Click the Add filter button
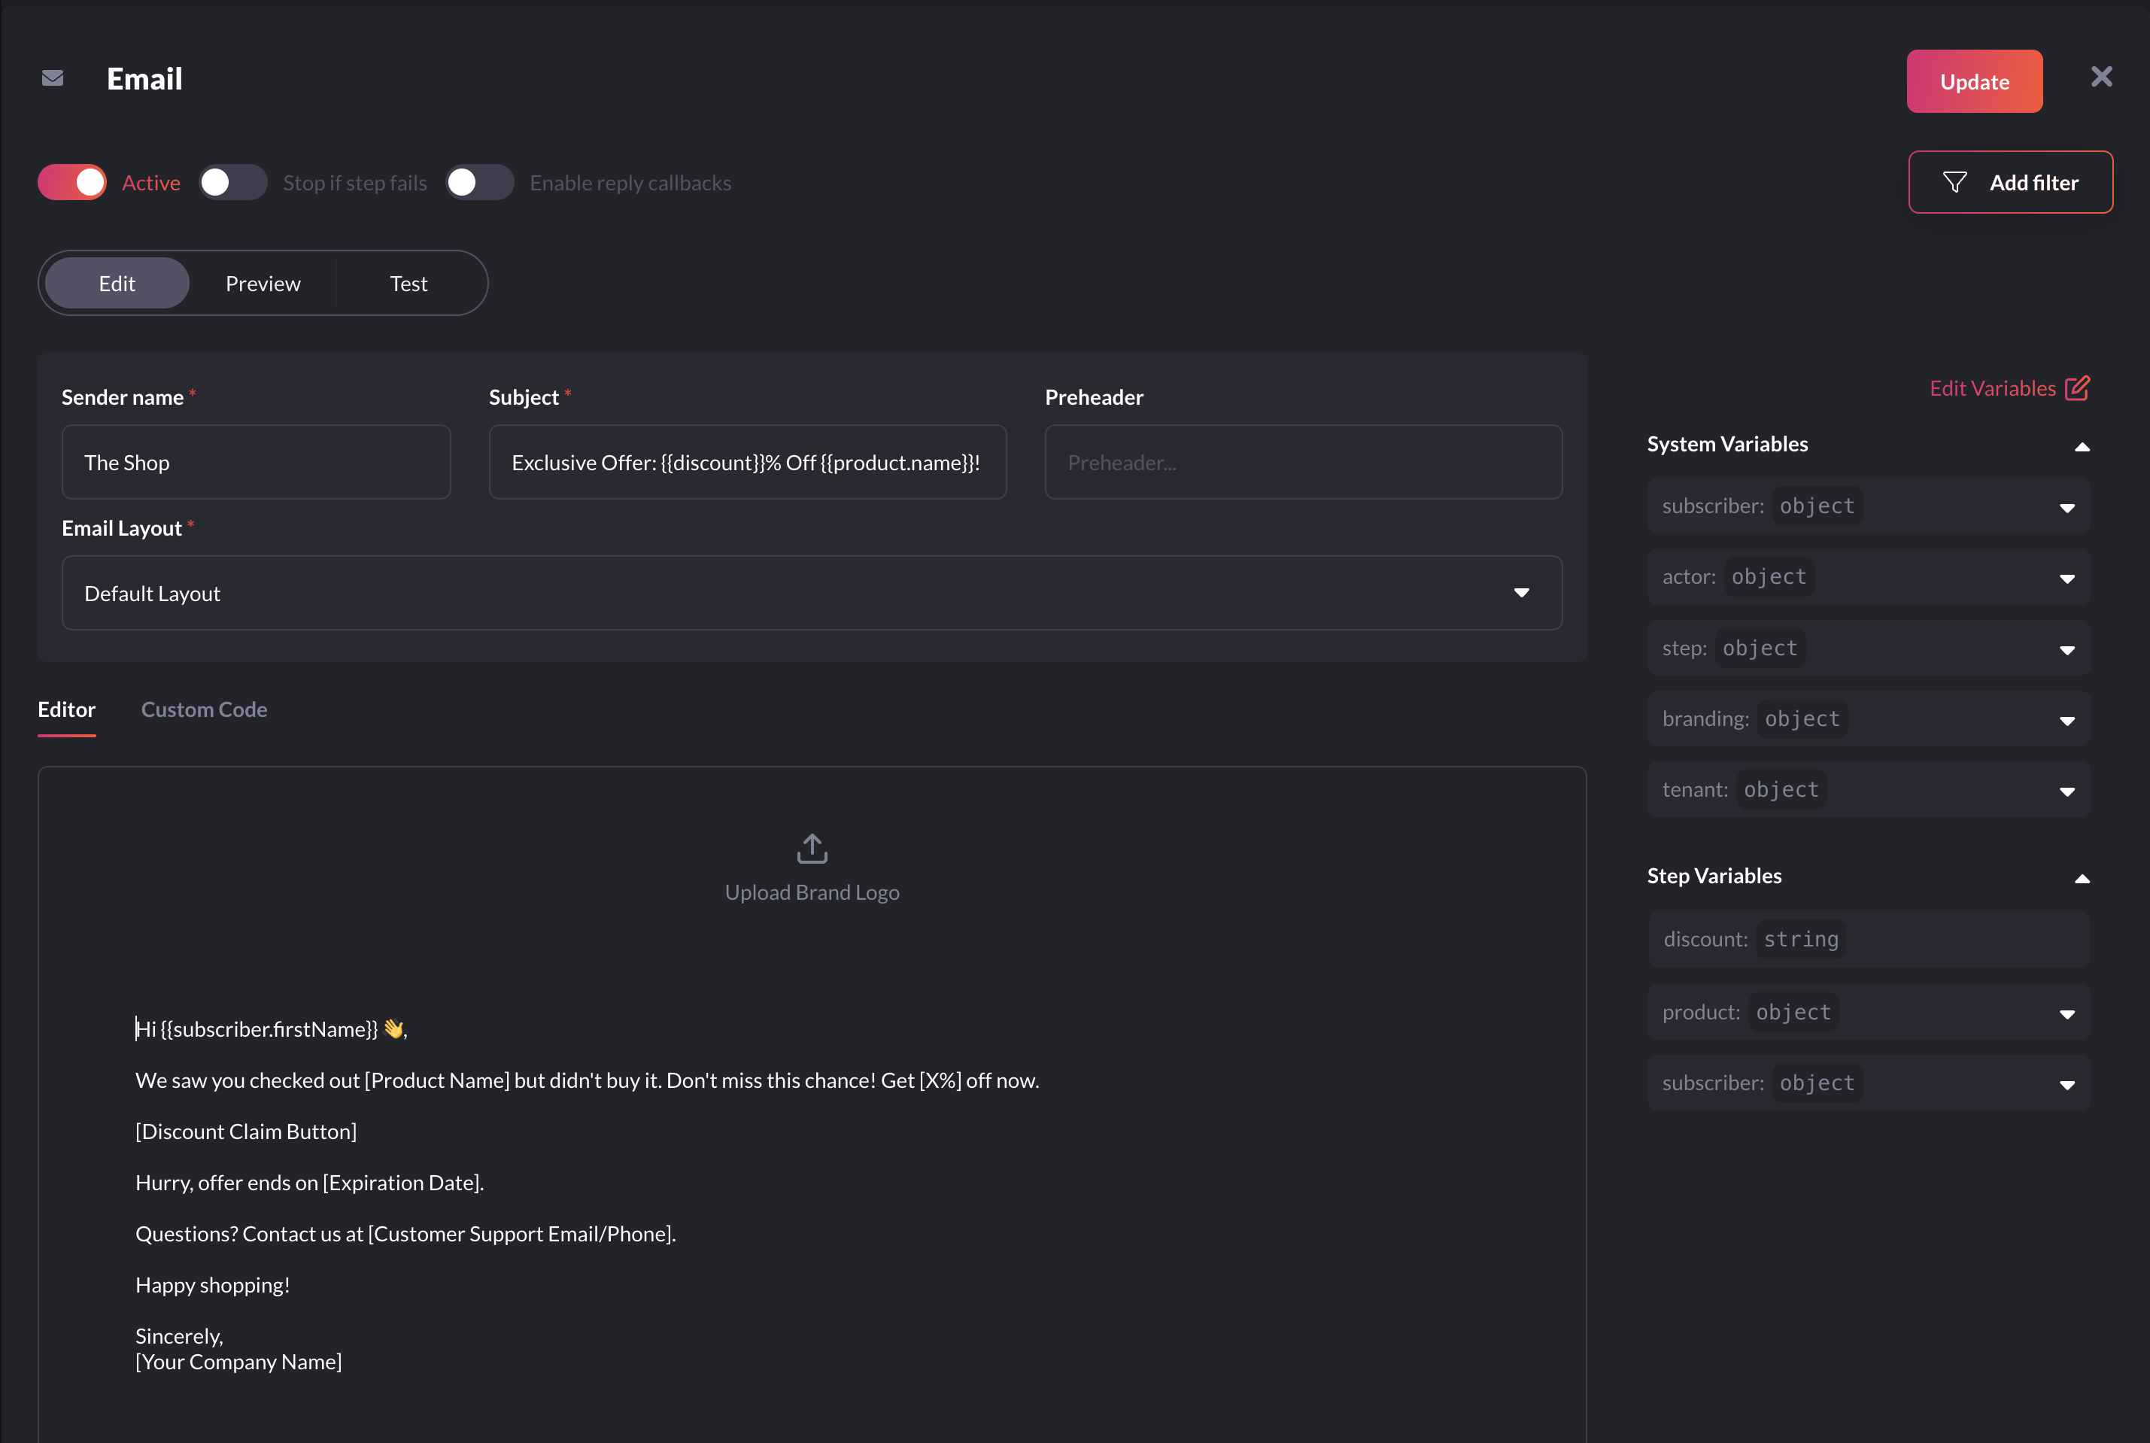 (2009, 182)
